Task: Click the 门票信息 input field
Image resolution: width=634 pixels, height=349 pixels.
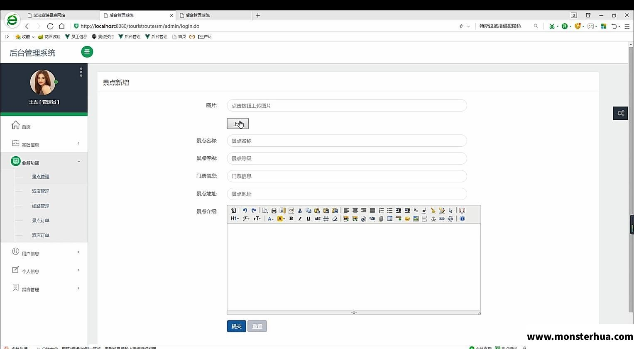Action: click(347, 176)
